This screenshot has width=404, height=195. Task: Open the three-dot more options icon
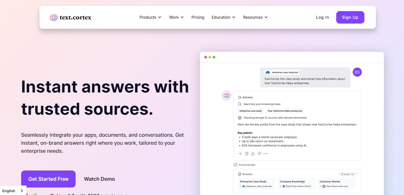[265, 154]
